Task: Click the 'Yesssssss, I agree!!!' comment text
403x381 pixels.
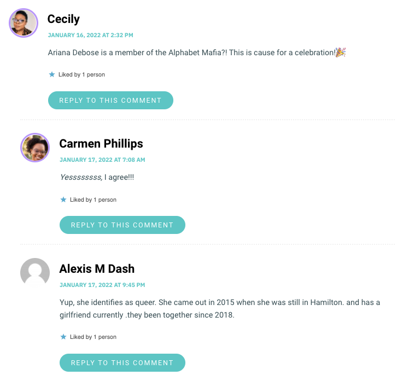Action: (x=97, y=177)
